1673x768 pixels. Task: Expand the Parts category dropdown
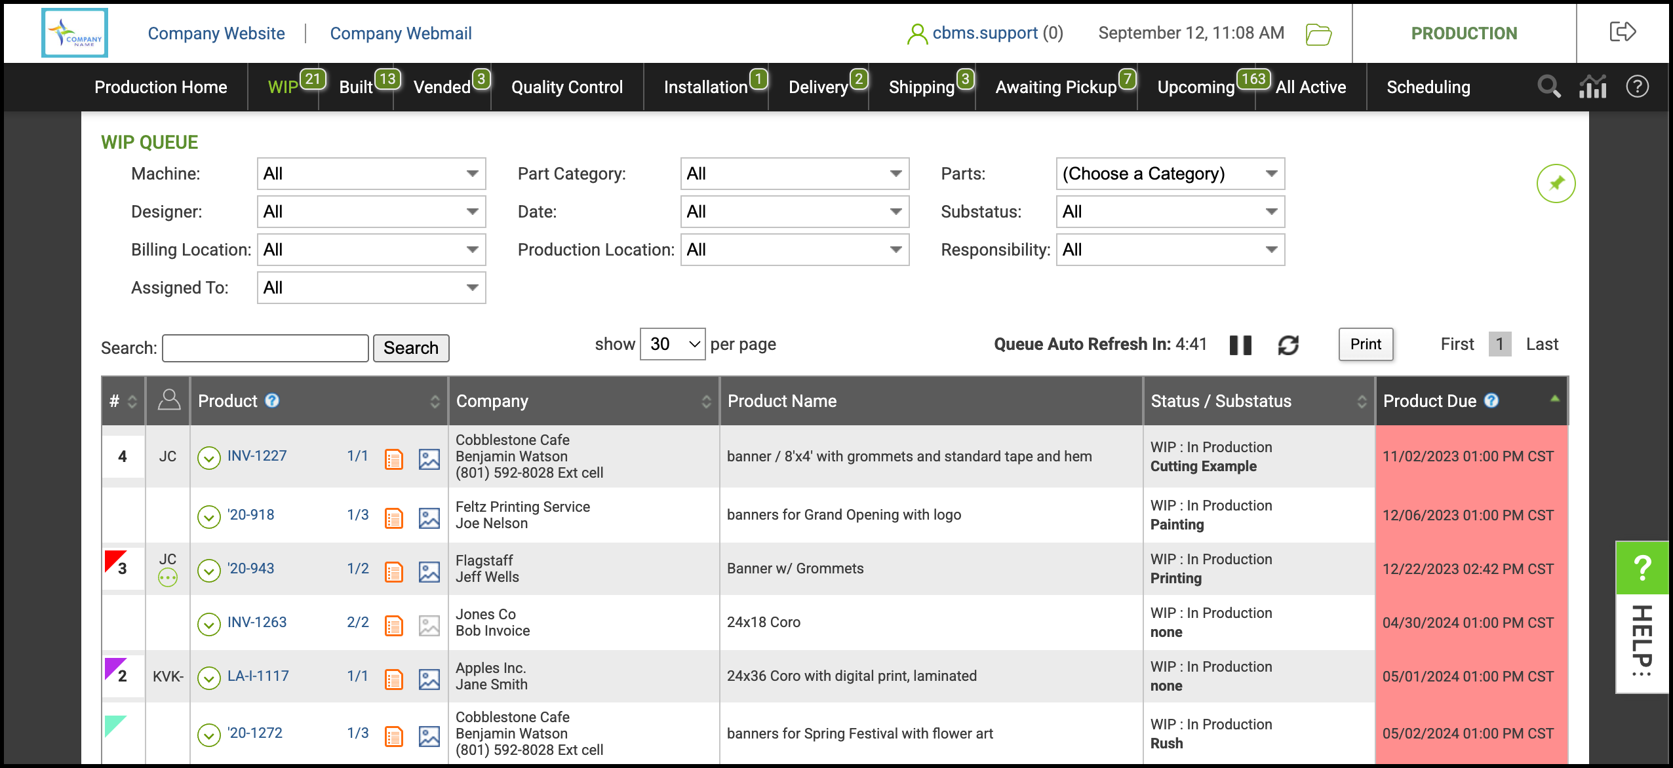[x=1170, y=174]
